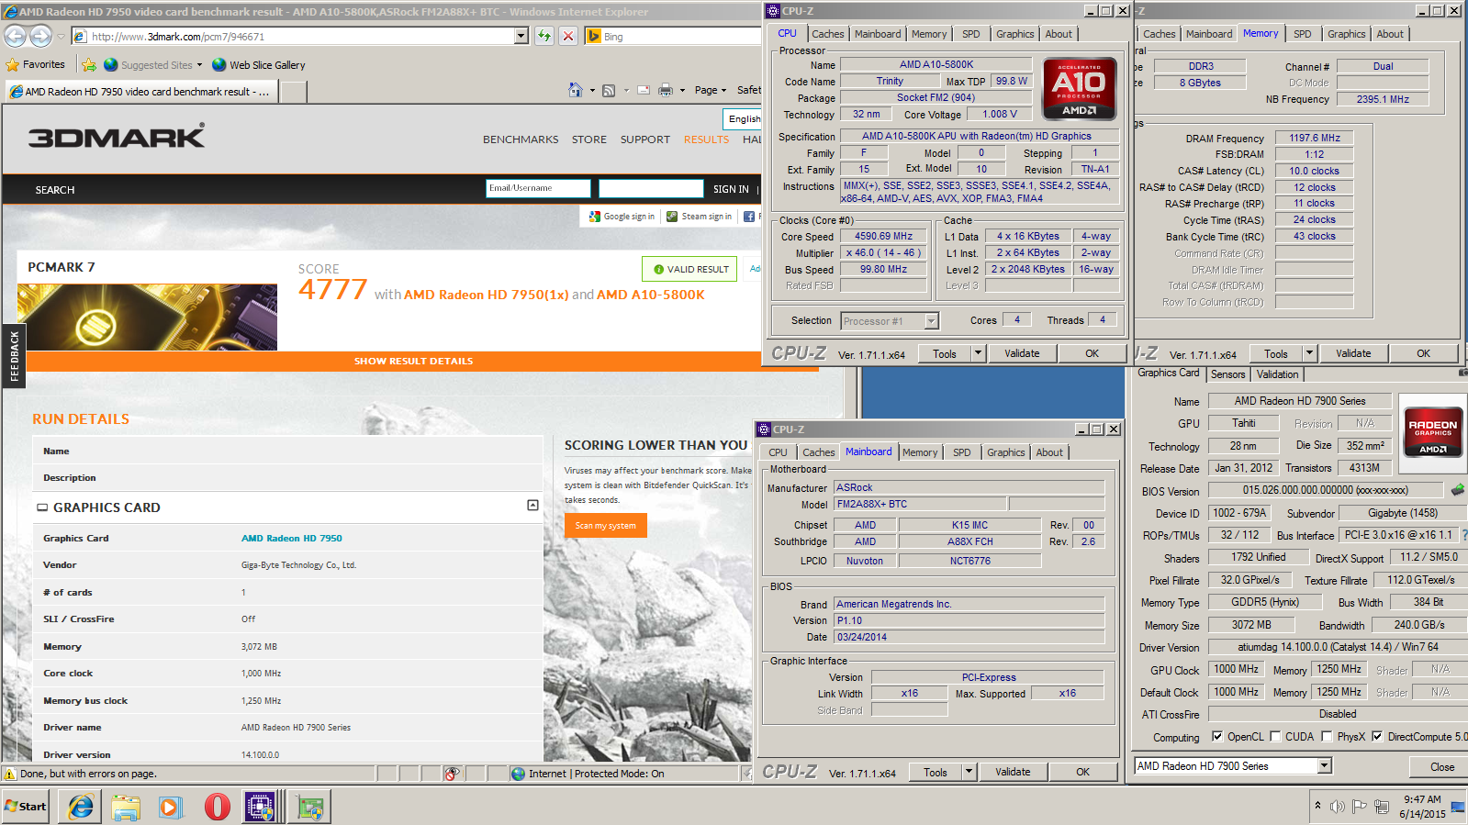
Task: Toggle the DirectCompute 5.0 checkbox
Action: (x=1377, y=736)
